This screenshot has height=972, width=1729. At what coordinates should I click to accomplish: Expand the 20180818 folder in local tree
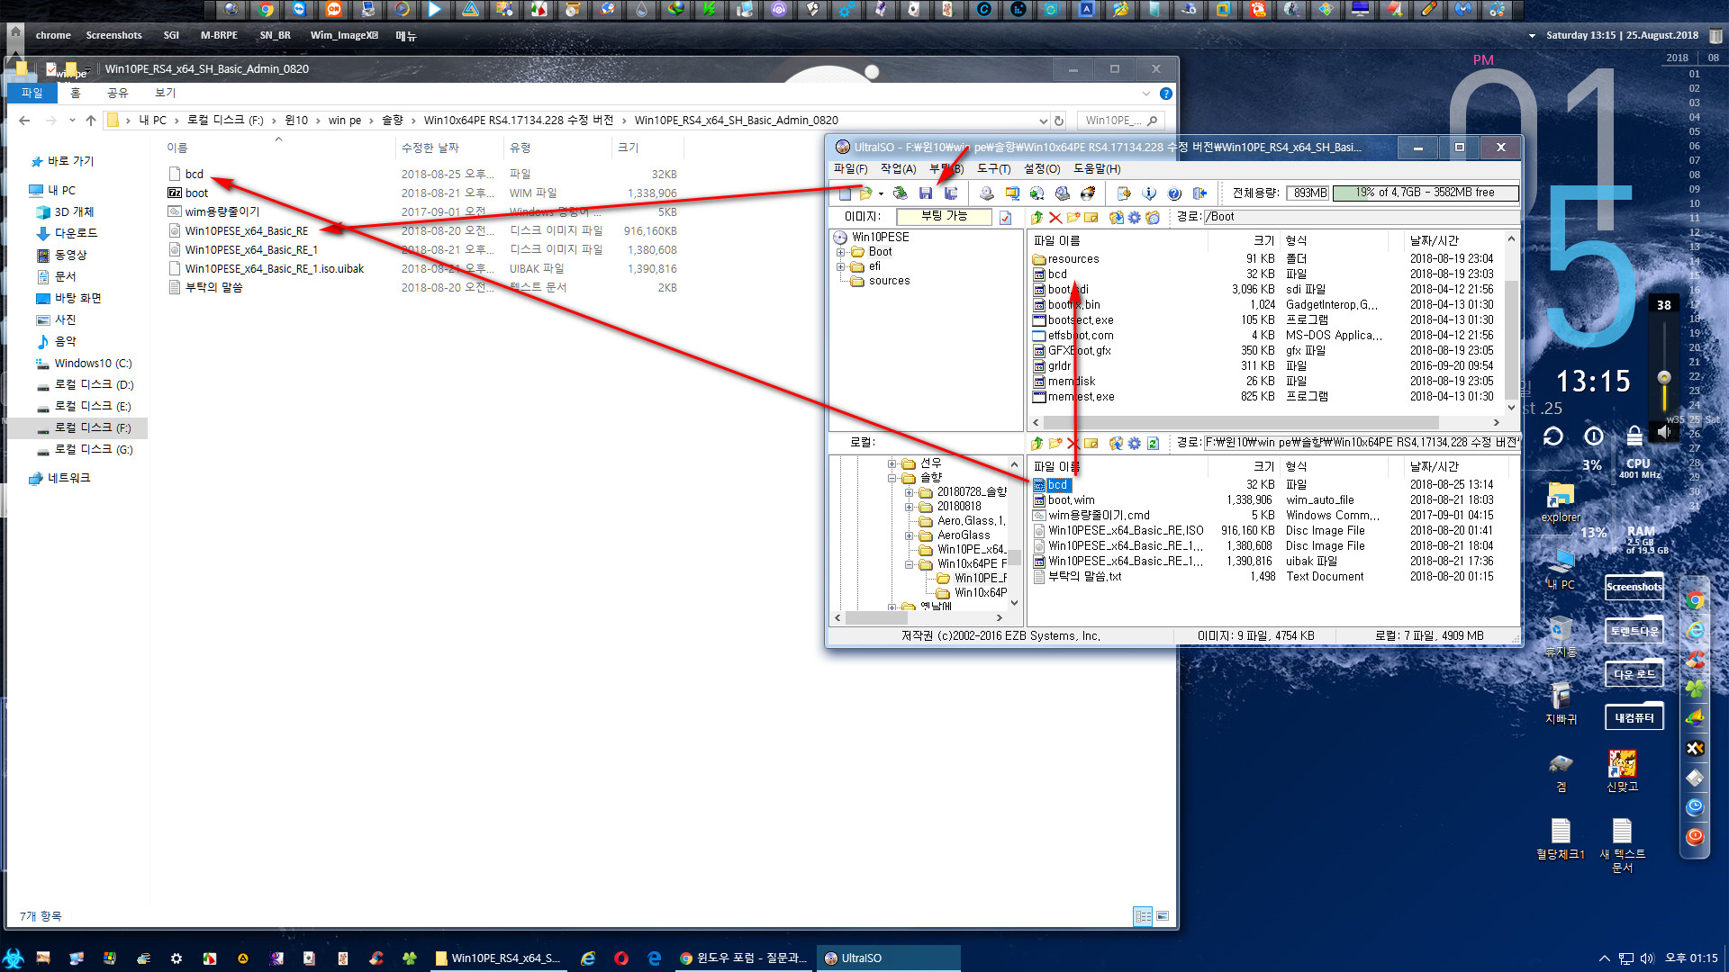909,507
